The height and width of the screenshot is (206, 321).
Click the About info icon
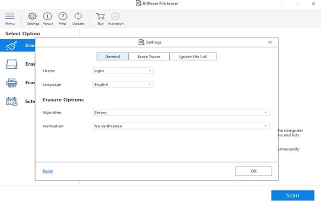[x=48, y=16]
